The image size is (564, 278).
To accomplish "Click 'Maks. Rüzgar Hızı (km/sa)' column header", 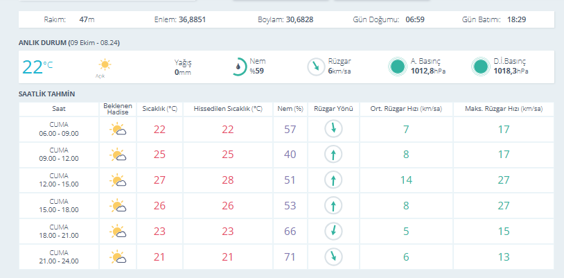I will pos(504,109).
